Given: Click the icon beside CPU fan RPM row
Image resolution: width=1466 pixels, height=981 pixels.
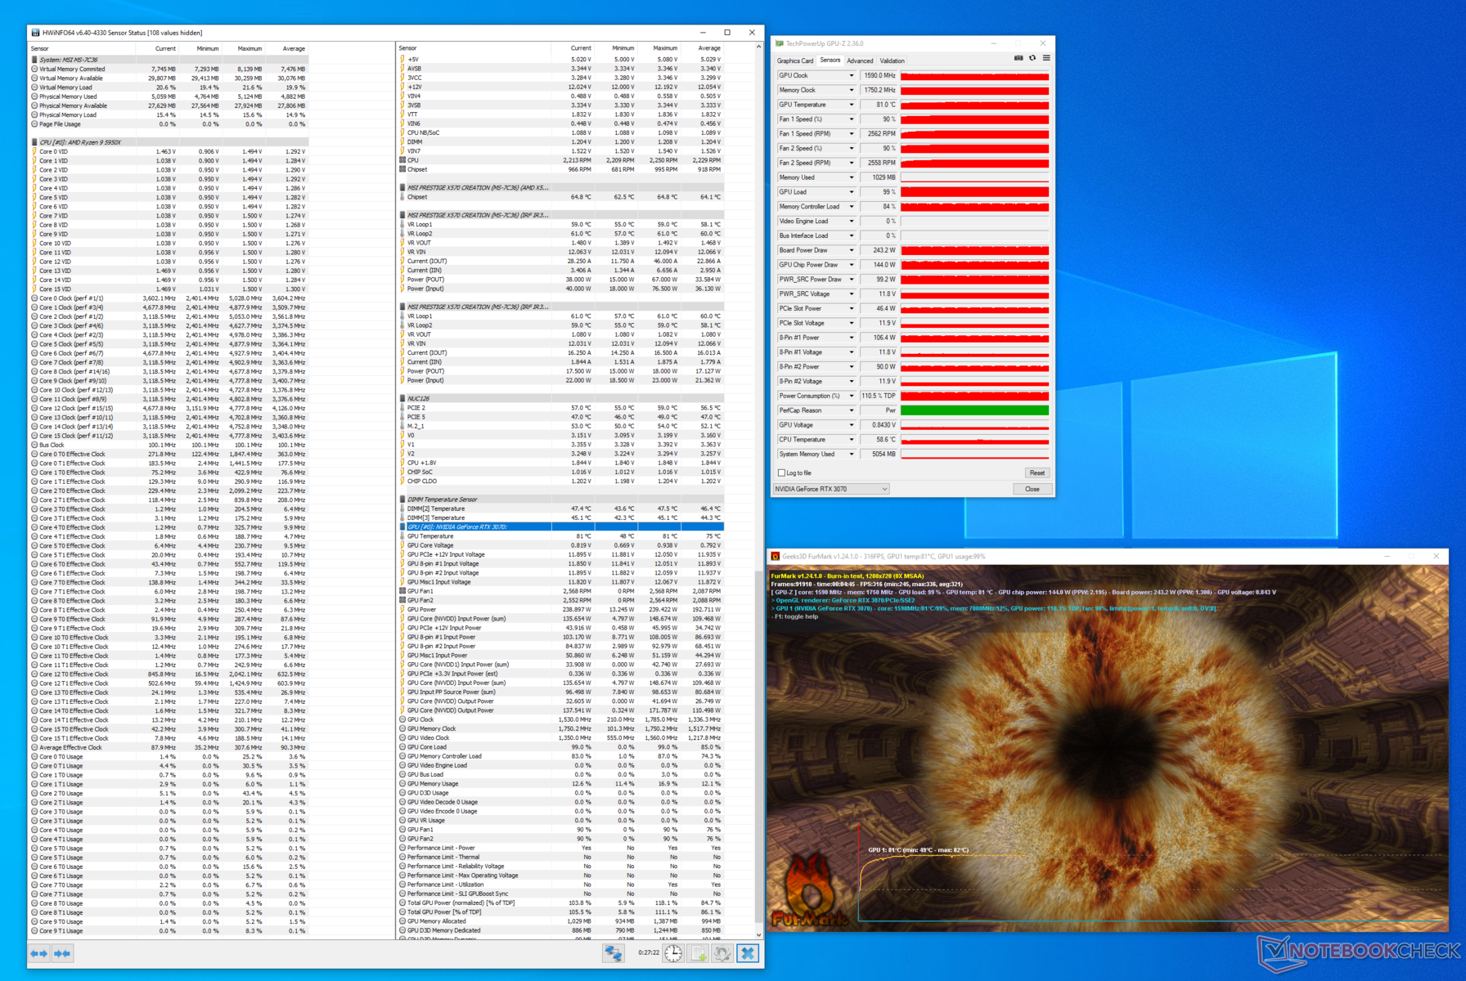Looking at the screenshot, I should [x=402, y=160].
